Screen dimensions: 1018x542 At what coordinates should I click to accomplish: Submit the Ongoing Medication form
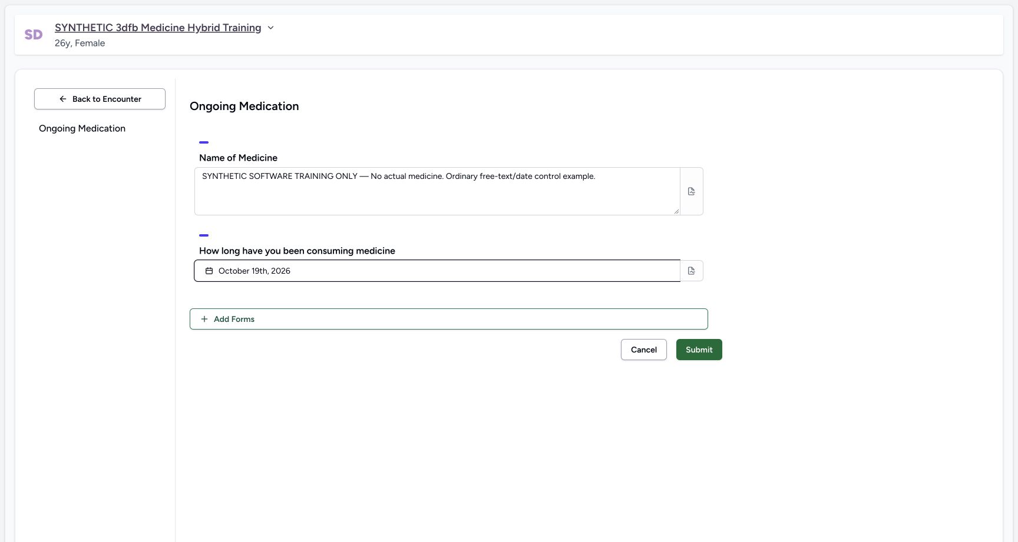[x=699, y=350]
